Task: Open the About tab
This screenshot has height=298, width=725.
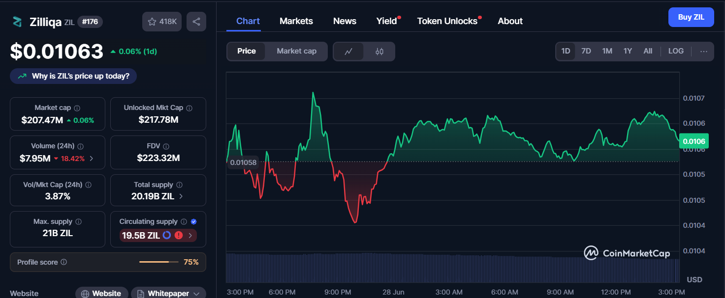Action: click(510, 21)
